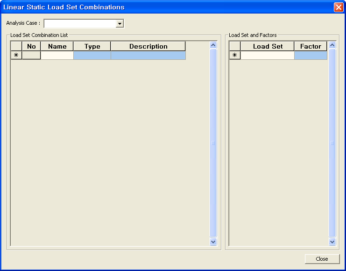This screenshot has width=346, height=271.
Task: Select the Combination List grid corner header cell
Action: pos(16,46)
